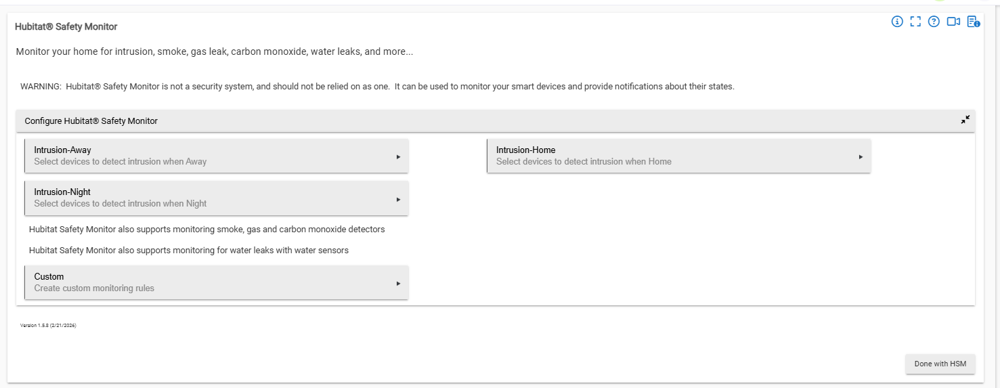Open the video camera tutorial icon

click(x=953, y=22)
